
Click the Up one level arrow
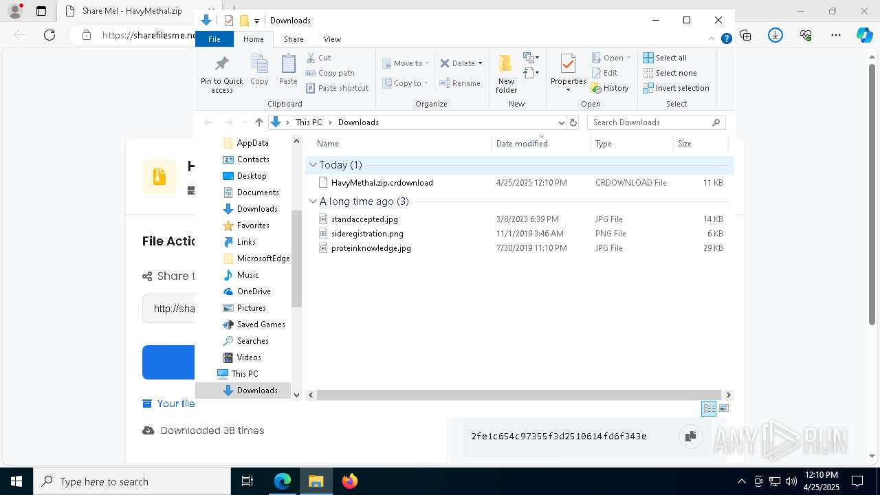[258, 122]
